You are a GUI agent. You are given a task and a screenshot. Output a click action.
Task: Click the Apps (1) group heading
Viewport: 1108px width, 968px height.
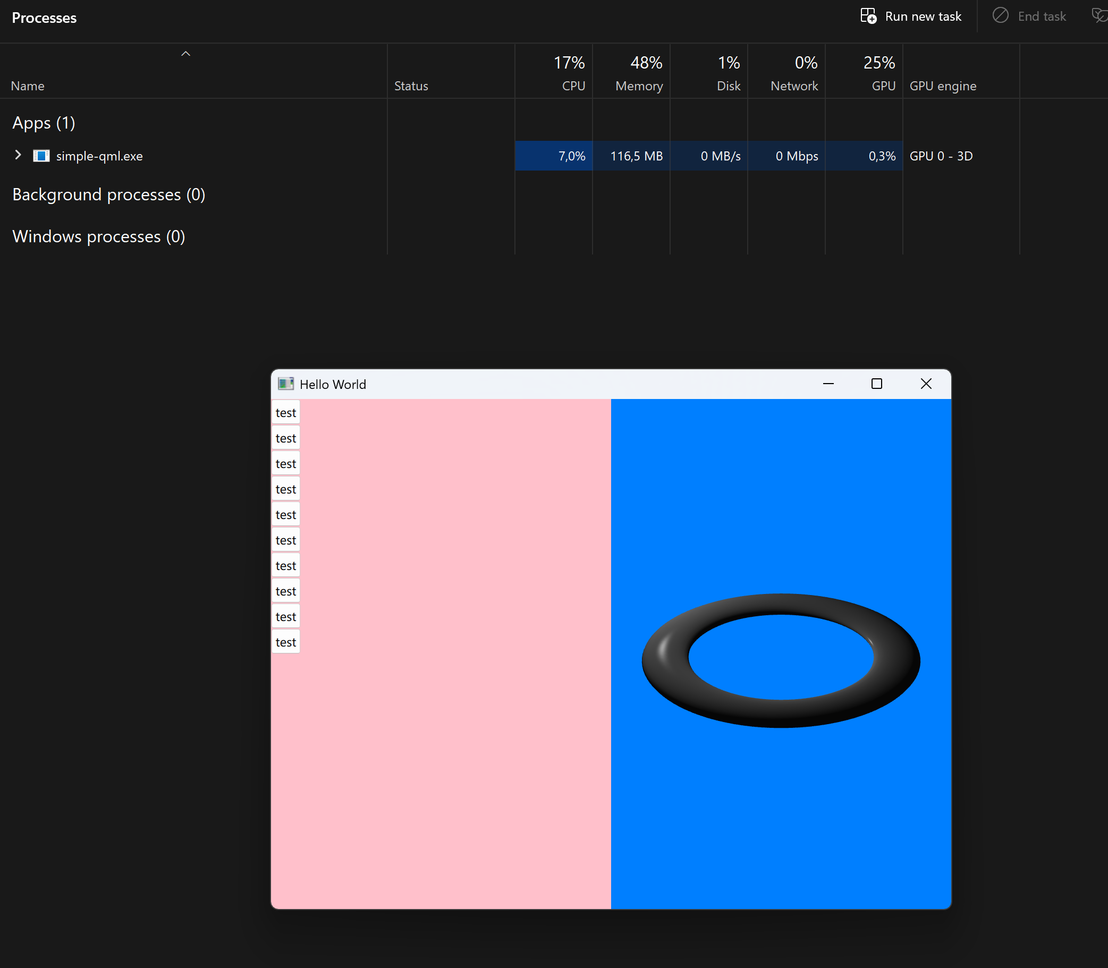point(44,123)
